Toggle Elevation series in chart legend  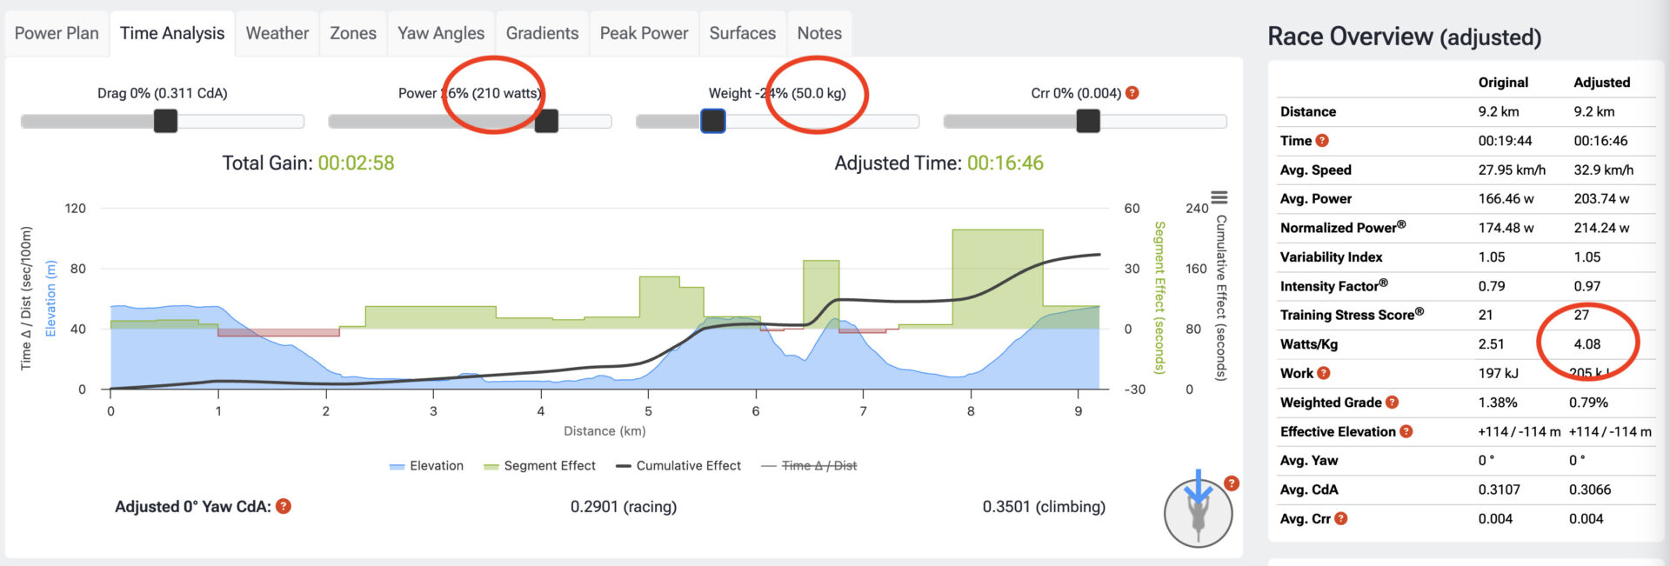[426, 466]
